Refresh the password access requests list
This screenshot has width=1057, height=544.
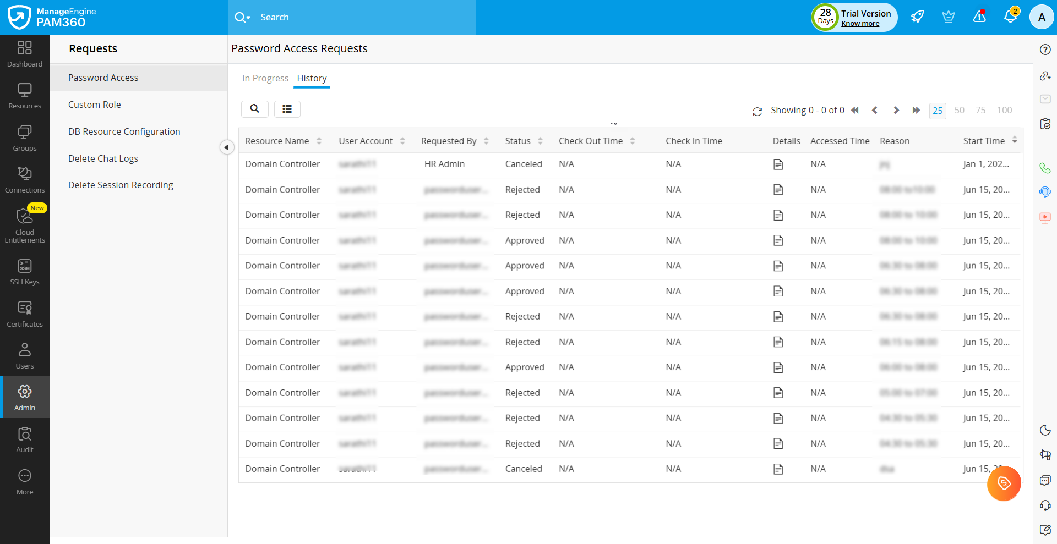[758, 111]
